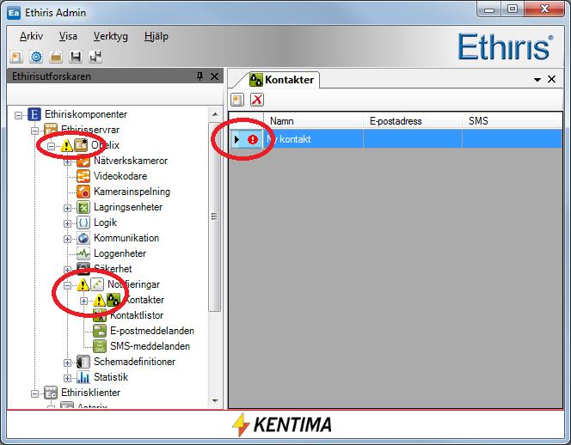This screenshot has height=445, width=571.
Task: Click the Statistik bar chart icon
Action: 83,377
